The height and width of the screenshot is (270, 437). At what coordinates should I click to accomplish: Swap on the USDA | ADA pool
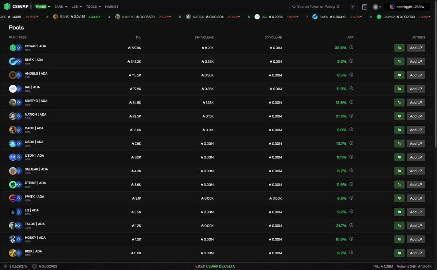tap(399, 143)
